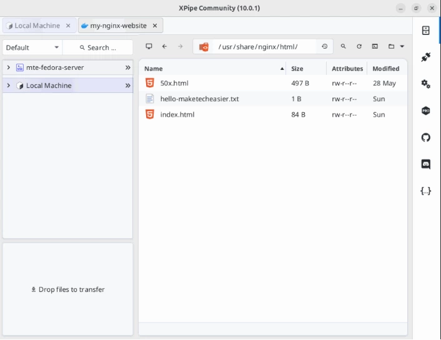
Task: Click the orange shell icon beside path
Action: (x=204, y=47)
